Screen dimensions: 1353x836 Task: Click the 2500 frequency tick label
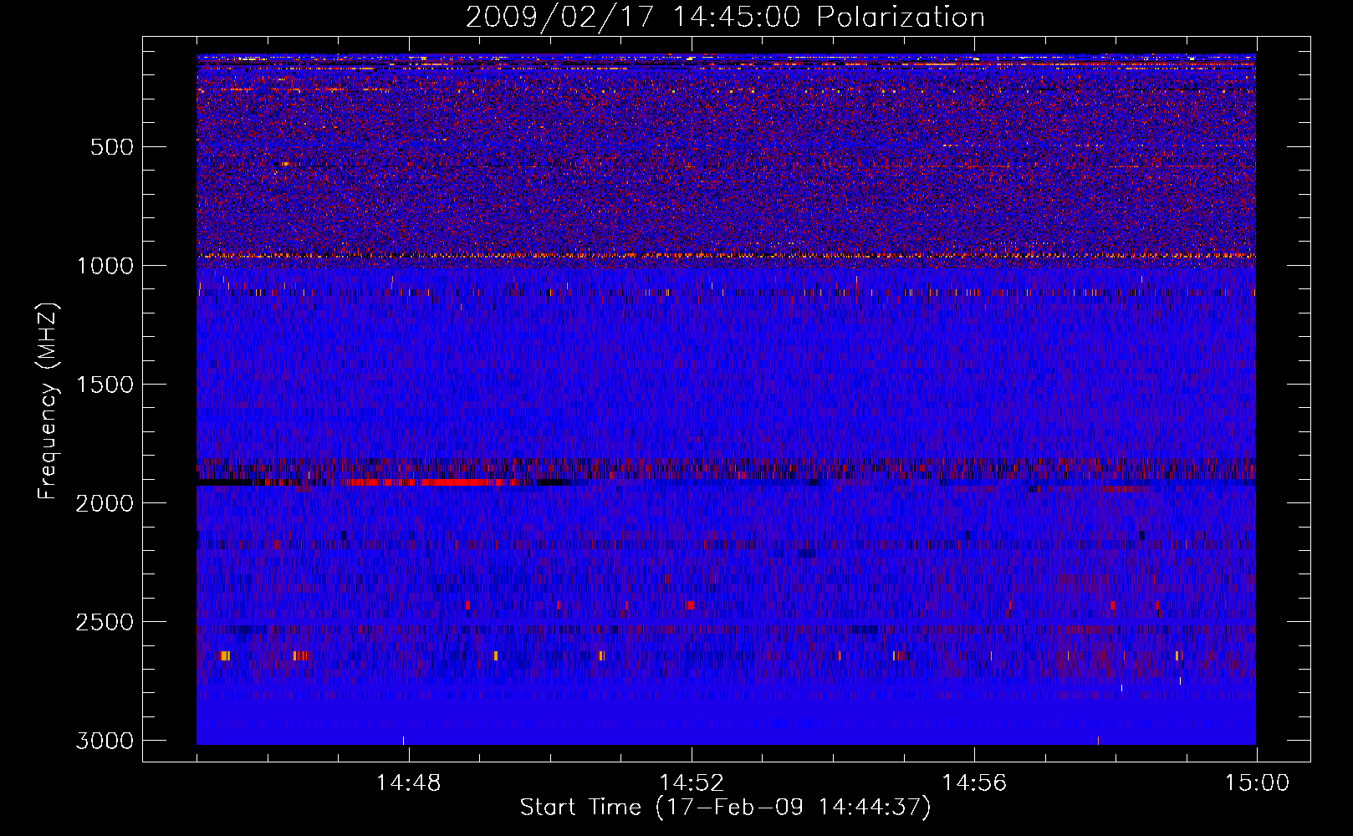point(105,622)
